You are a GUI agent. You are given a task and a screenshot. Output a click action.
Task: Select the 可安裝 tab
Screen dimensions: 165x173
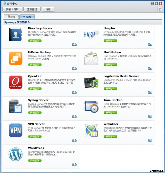(x=27, y=17)
